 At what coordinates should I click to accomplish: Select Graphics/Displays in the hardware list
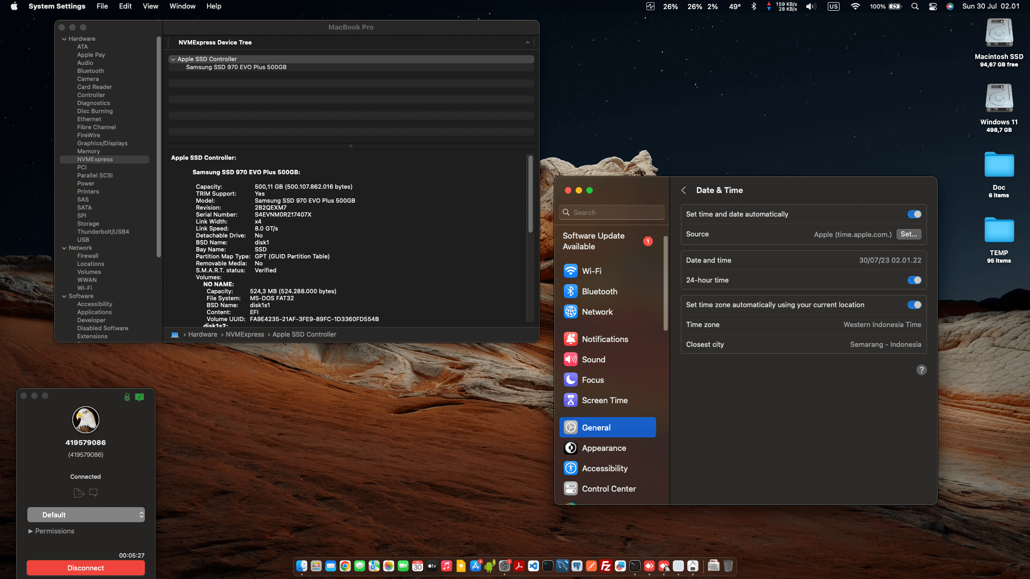(102, 144)
